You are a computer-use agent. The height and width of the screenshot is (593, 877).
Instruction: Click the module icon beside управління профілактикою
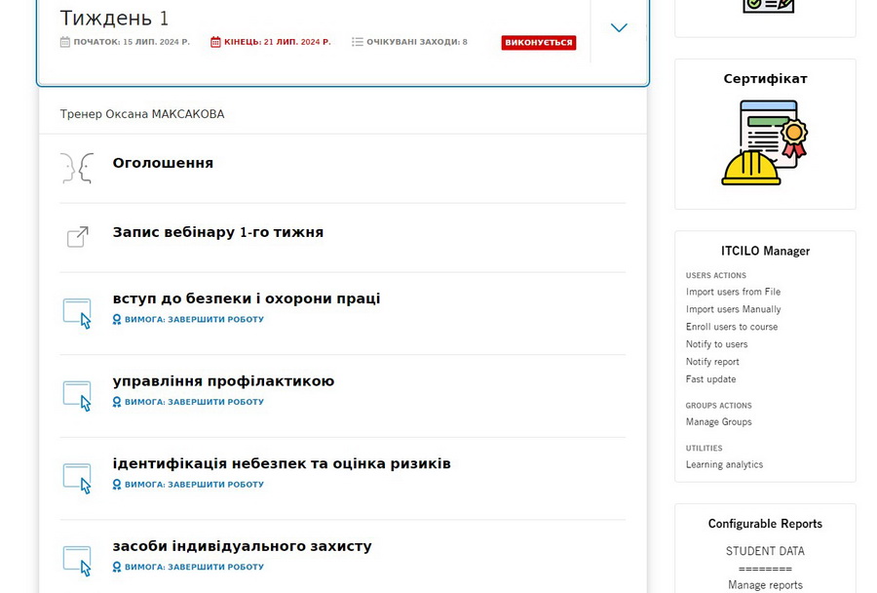pyautogui.click(x=78, y=395)
